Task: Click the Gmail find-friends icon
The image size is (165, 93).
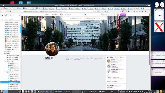Action: click(x=109, y=76)
